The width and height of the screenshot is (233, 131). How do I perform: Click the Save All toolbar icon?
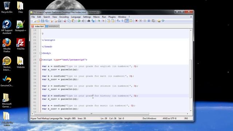(x=47, y=21)
